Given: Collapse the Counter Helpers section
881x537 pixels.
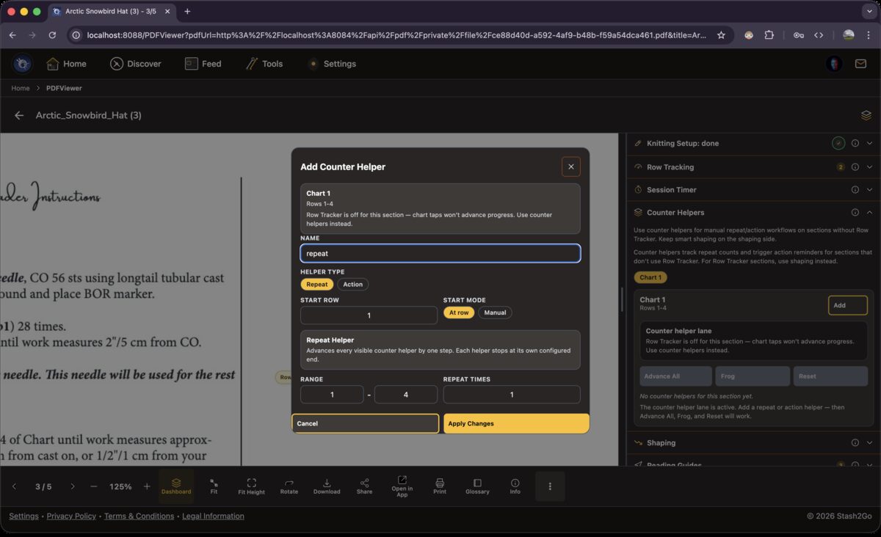Looking at the screenshot, I should [x=870, y=212].
